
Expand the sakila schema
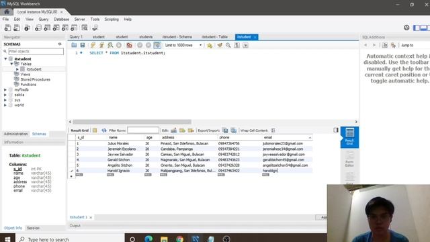click(x=5, y=95)
